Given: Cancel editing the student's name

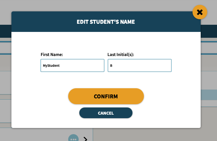Looking at the screenshot, I should coord(106,113).
